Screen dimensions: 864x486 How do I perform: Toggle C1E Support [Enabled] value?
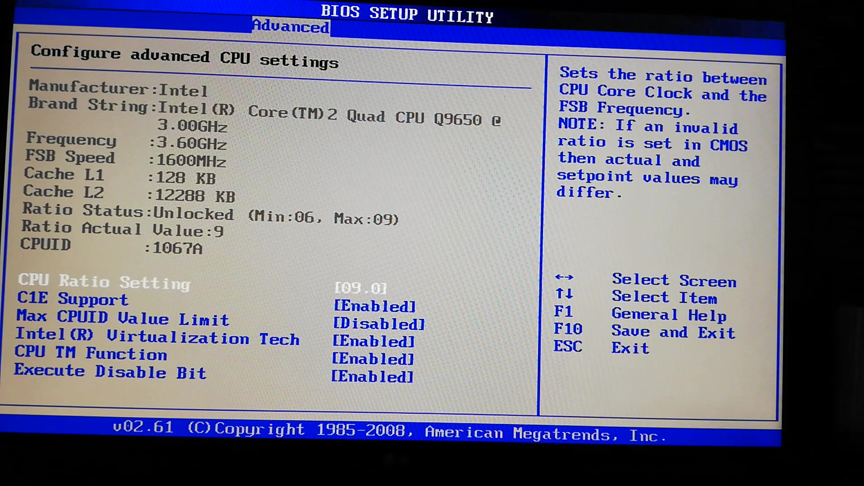pos(374,306)
